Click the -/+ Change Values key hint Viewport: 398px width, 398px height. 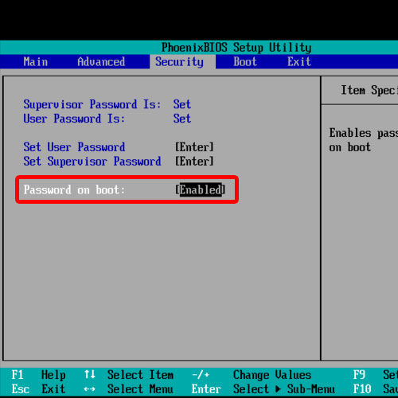pos(201,375)
